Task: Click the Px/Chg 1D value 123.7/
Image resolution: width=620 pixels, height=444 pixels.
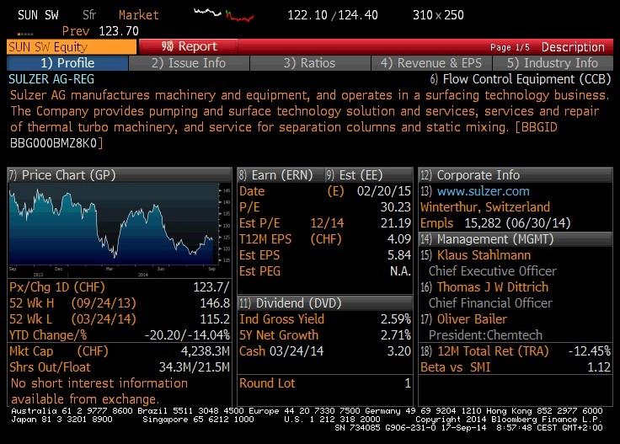Action: tap(211, 287)
